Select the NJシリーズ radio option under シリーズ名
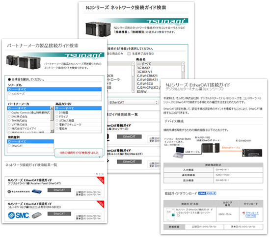Image resolution: width=270 pixels, height=238 pixels. point(9,94)
